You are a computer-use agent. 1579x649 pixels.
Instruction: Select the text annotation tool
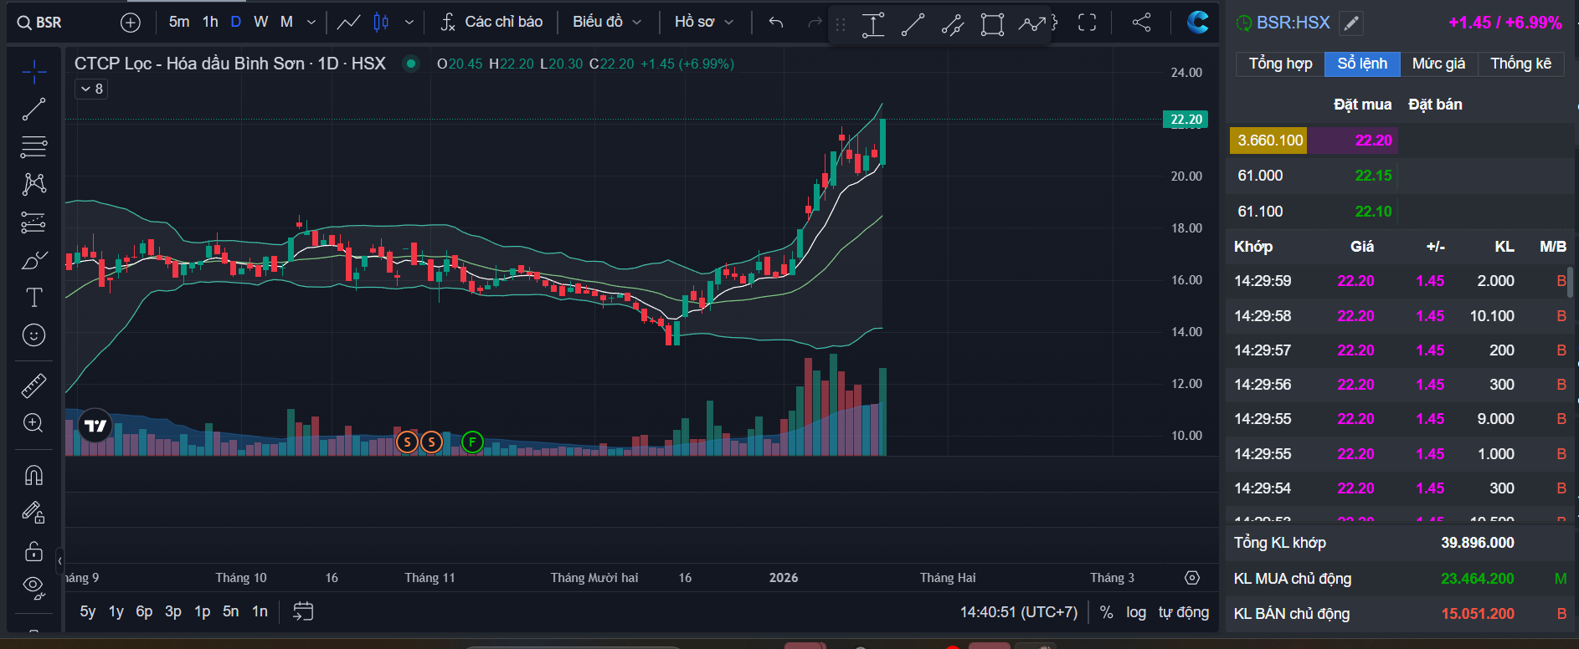(33, 297)
